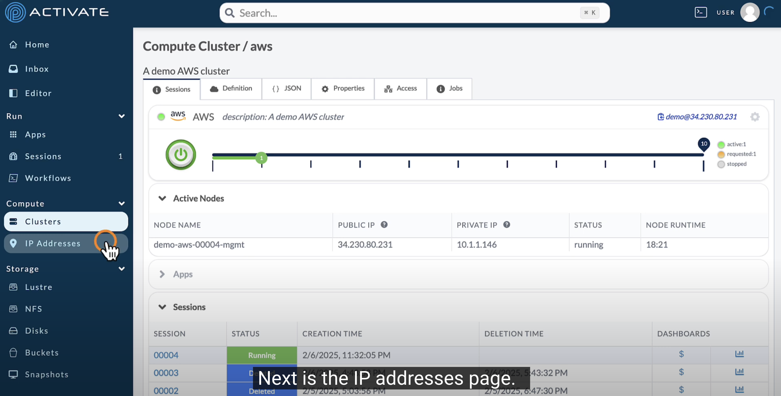Open the cluster settings gear icon
This screenshot has height=396, width=781.
pos(754,117)
